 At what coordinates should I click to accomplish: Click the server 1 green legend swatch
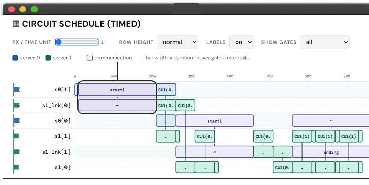[48, 58]
